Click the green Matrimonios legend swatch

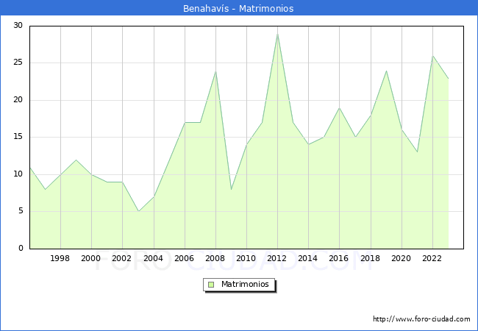210,285
